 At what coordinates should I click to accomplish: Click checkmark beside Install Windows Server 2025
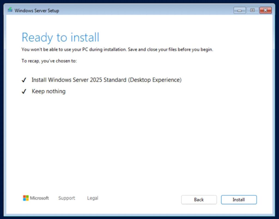pos(24,80)
